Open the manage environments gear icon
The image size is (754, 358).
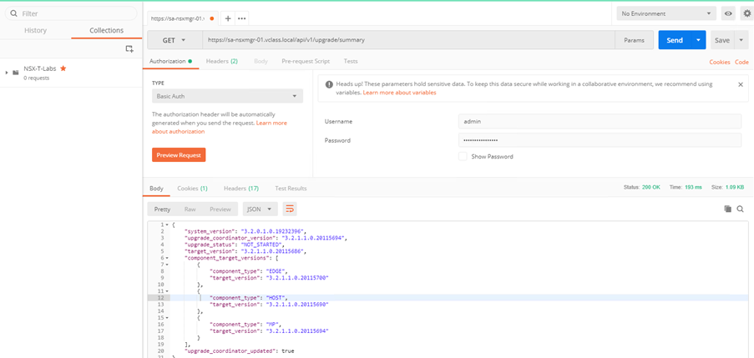[x=746, y=13]
